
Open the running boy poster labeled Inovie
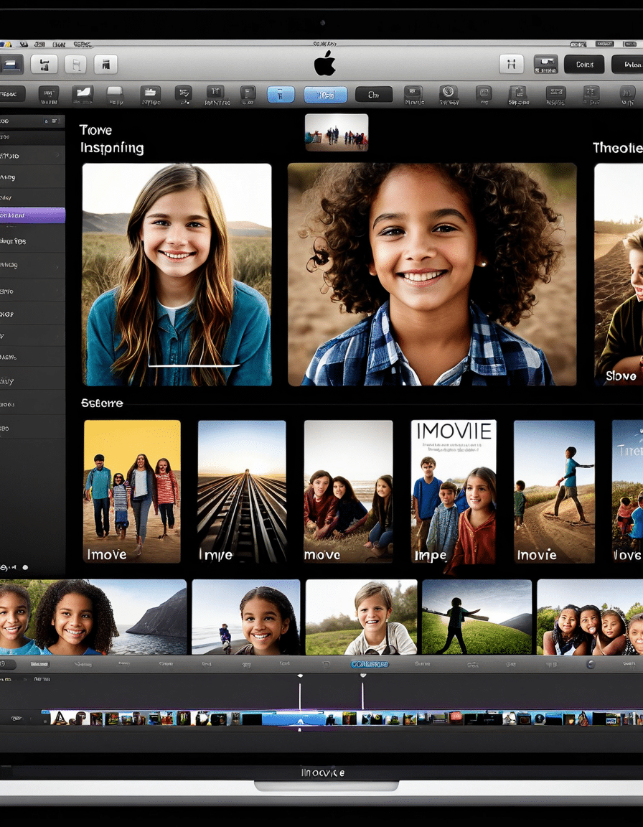pos(554,491)
